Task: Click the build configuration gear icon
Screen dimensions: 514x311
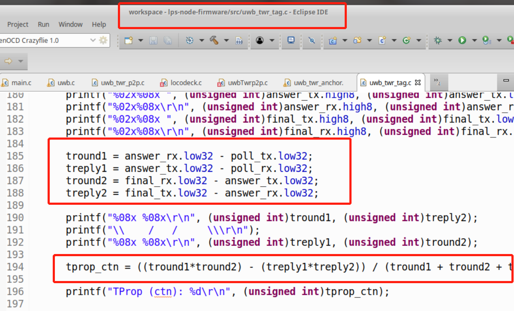Action: [x=189, y=40]
